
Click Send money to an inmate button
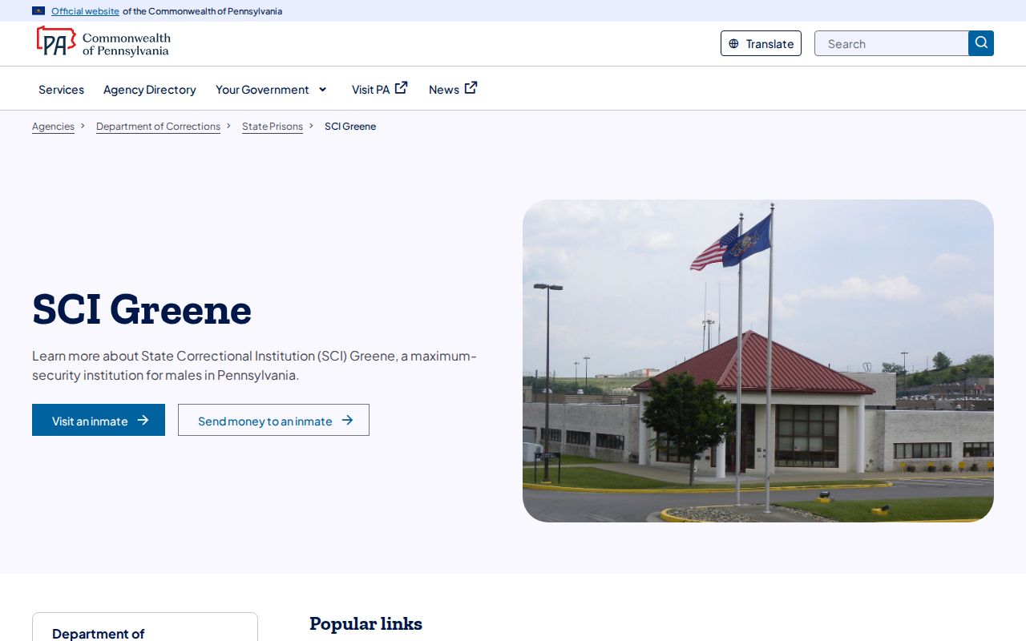pyautogui.click(x=273, y=420)
